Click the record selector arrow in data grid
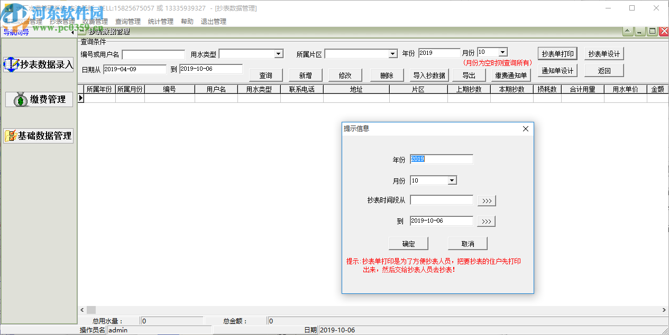Image resolution: width=669 pixels, height=335 pixels. pyautogui.click(x=80, y=98)
